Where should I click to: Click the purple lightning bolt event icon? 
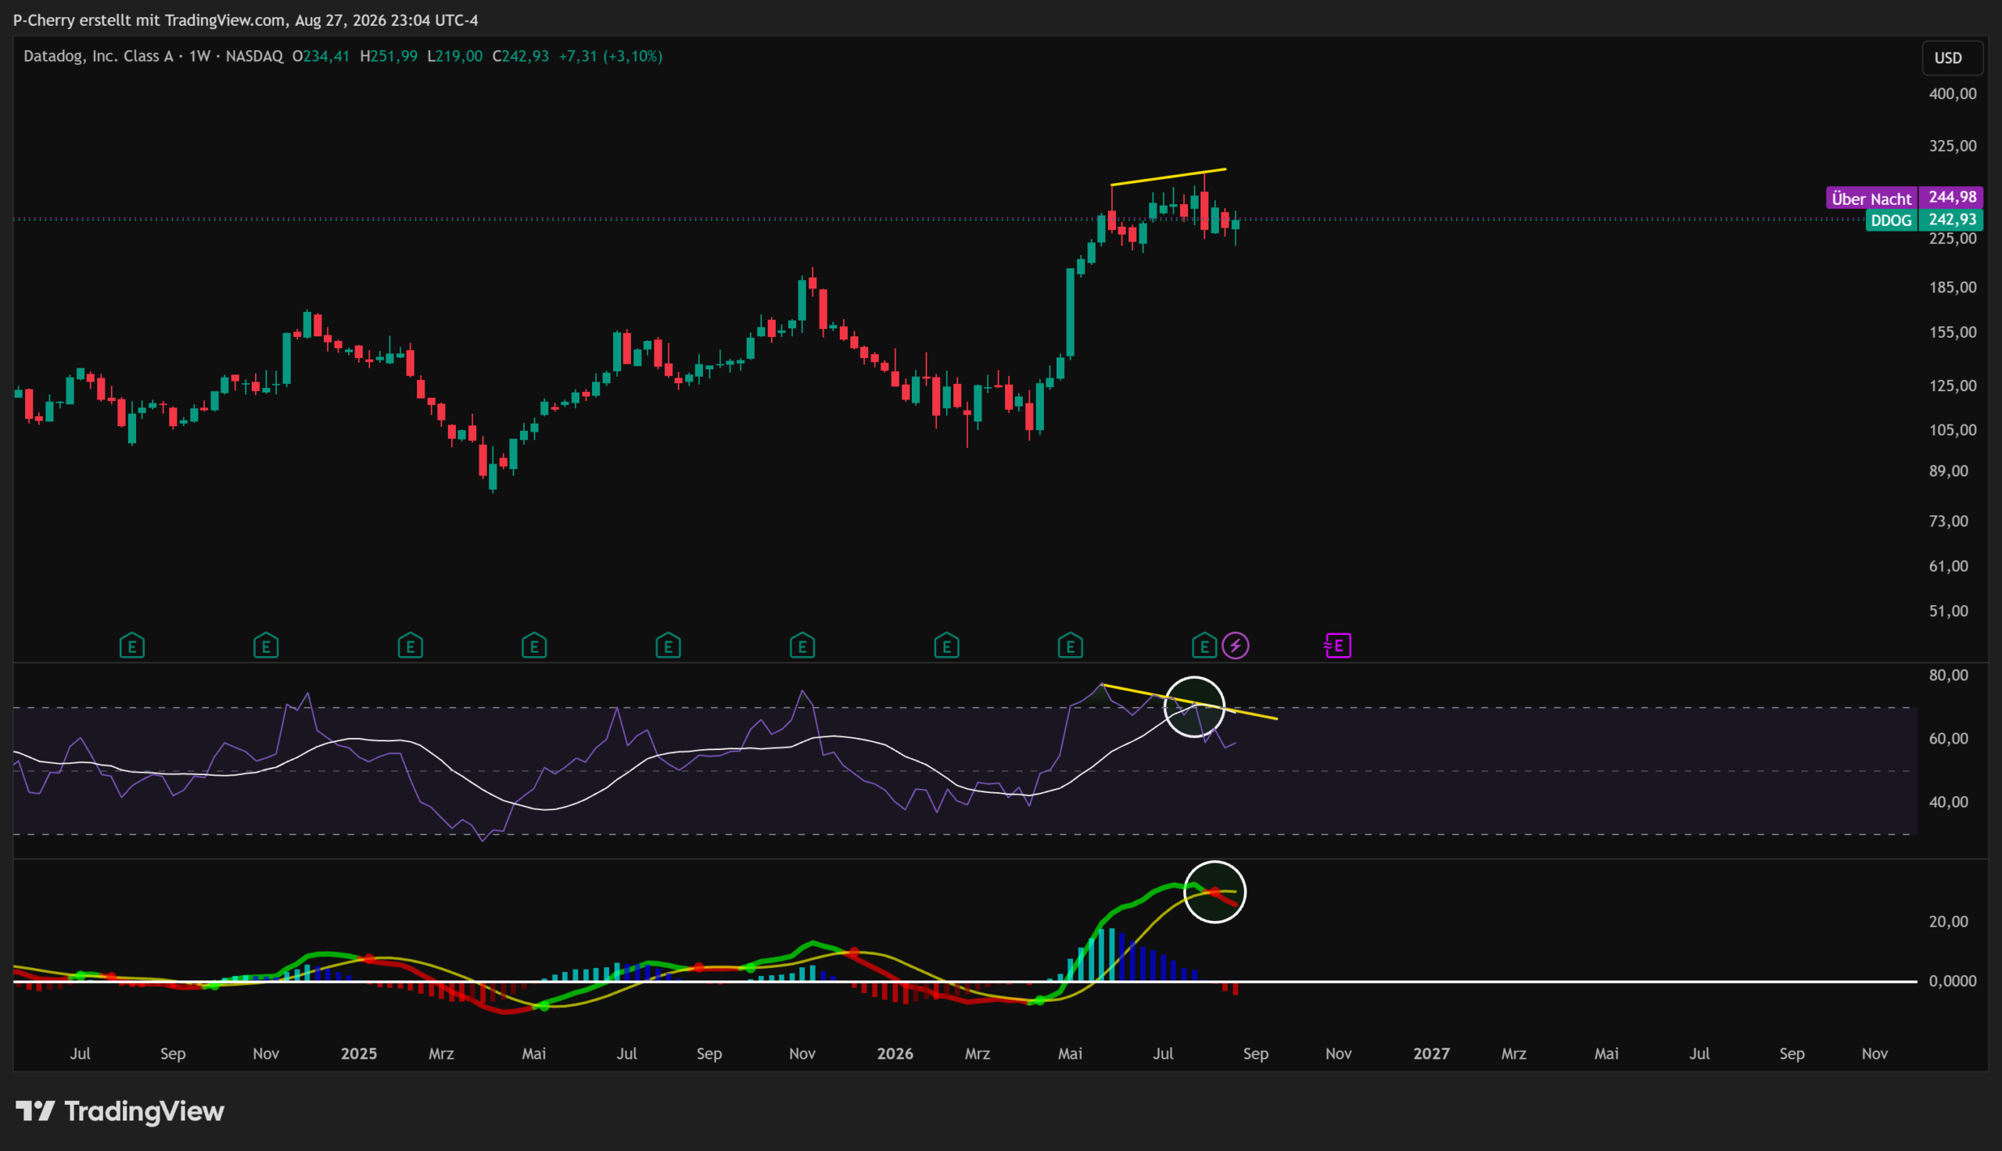coord(1236,646)
